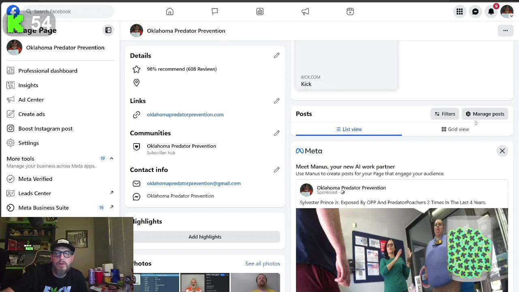Switch to List view tab

tap(349, 129)
